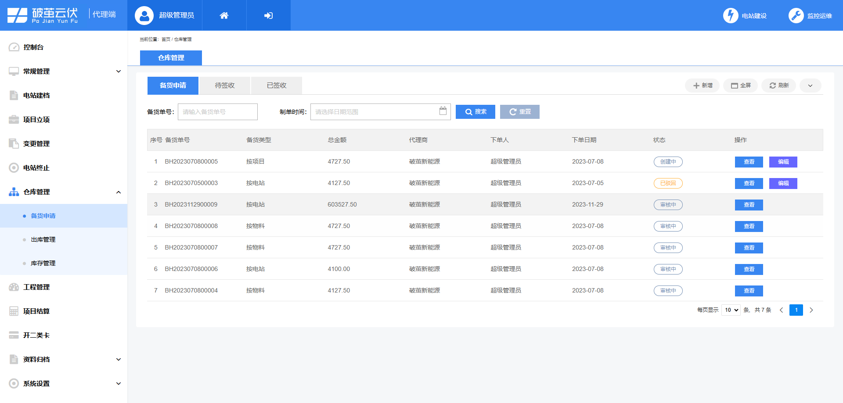Go to next page arrow in pagination
843x403 pixels.
coord(811,310)
